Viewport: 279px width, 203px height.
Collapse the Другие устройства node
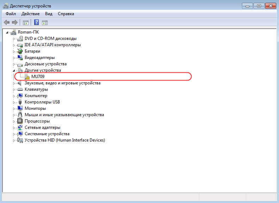click(14, 71)
